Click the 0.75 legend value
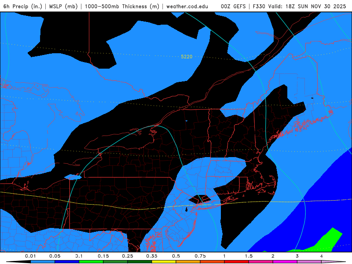This screenshot has height=264, width=352. tap(200, 256)
